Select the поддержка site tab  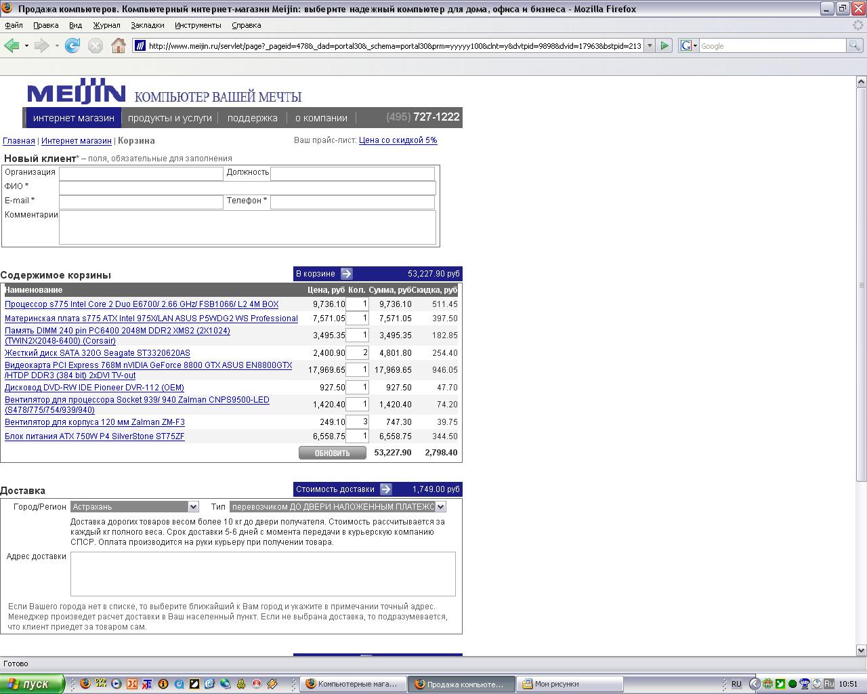(x=252, y=117)
